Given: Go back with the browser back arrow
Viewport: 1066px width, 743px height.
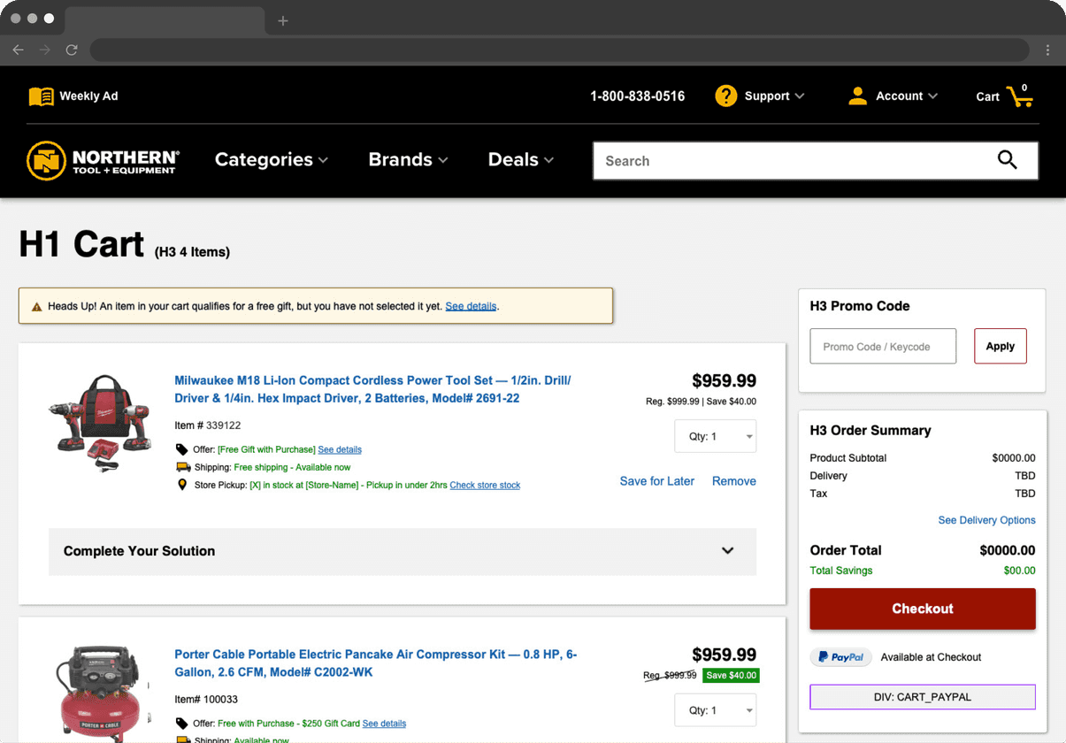Looking at the screenshot, I should pyautogui.click(x=19, y=50).
